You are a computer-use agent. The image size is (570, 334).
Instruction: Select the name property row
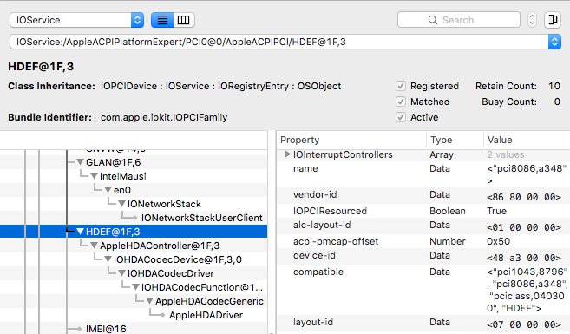point(423,174)
